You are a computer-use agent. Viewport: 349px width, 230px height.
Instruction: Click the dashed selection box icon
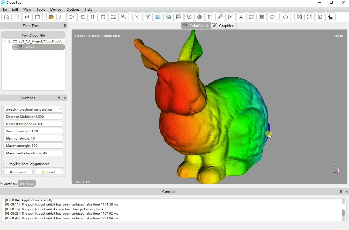click(251, 17)
